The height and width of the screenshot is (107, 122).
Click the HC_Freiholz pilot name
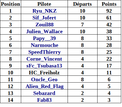[x=44, y=73]
